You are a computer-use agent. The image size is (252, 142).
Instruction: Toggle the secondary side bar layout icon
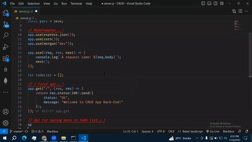pos(215,4)
